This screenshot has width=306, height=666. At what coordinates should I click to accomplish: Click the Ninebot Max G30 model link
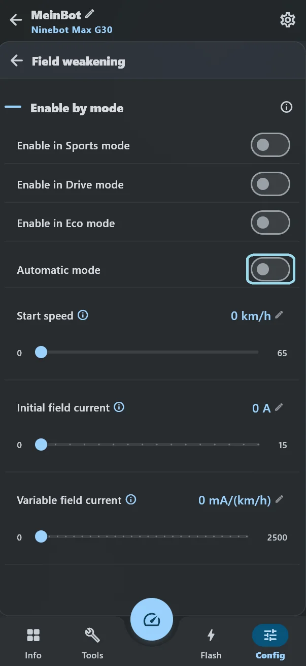point(72,29)
